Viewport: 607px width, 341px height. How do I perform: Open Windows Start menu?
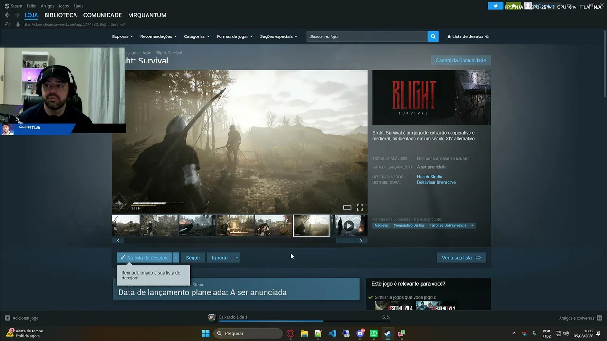206,333
